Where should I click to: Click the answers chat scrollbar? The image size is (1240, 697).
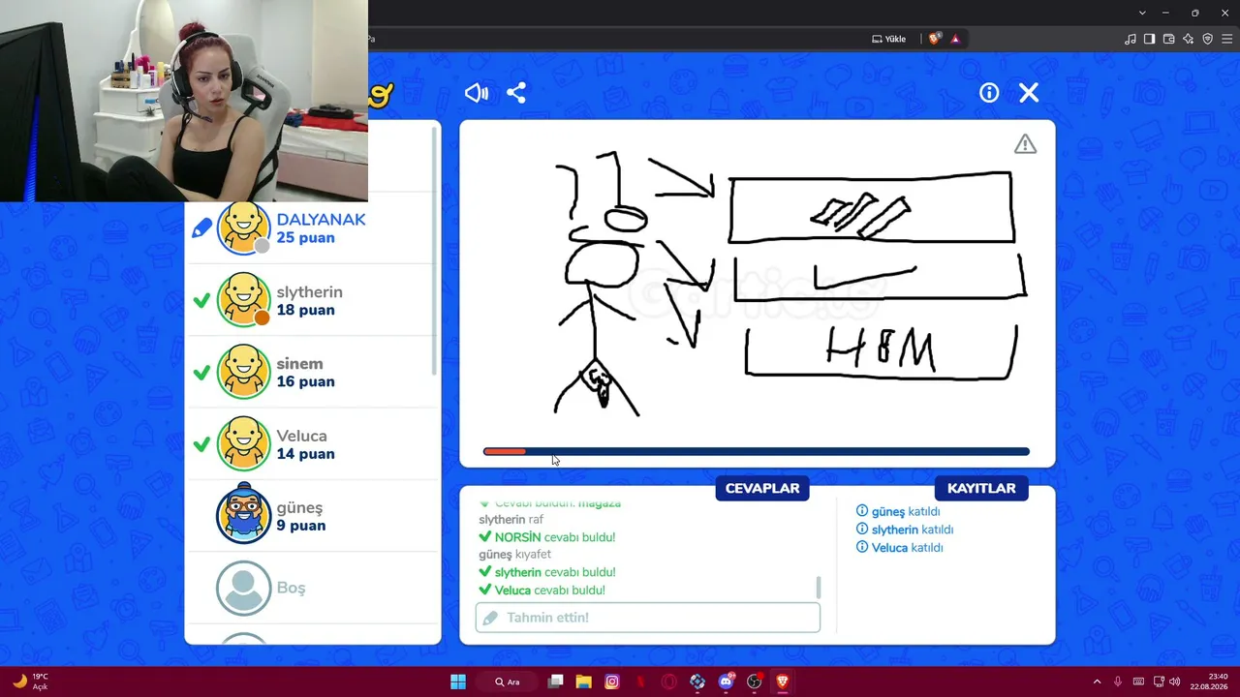pos(819,587)
